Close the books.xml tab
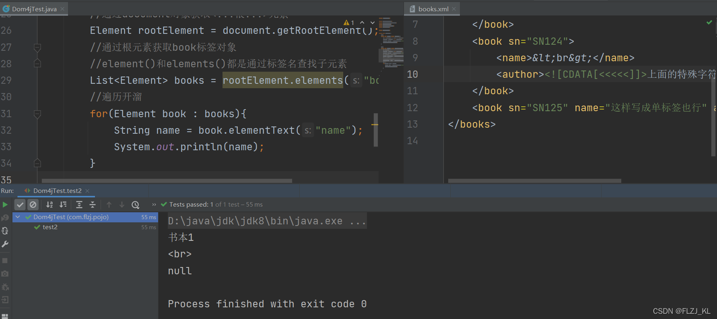 [454, 9]
